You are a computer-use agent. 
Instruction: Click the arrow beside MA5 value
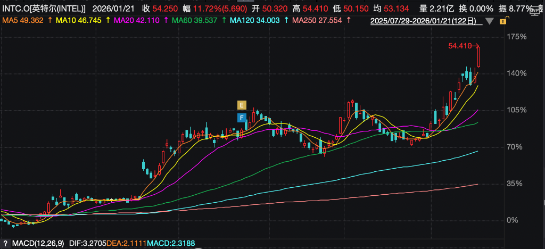(x=49, y=20)
